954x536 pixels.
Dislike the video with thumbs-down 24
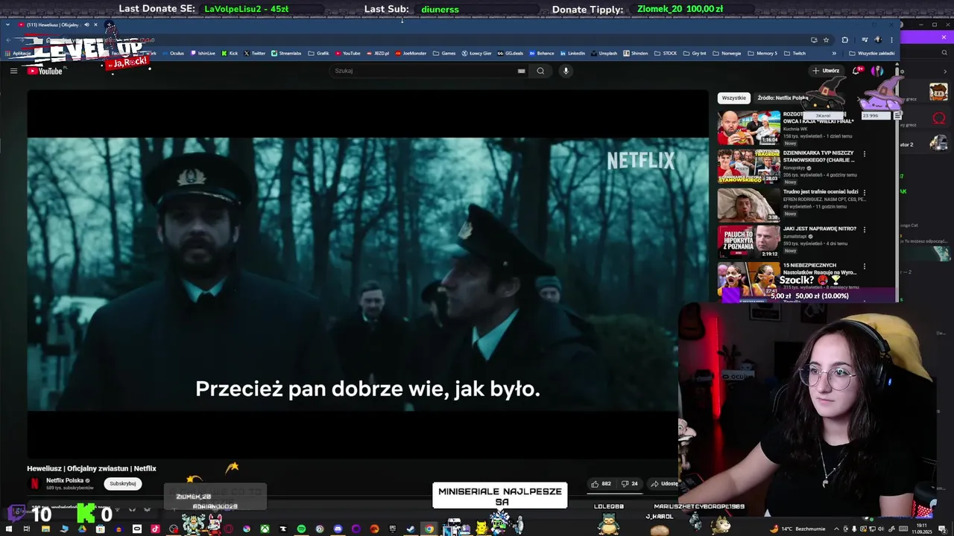630,483
